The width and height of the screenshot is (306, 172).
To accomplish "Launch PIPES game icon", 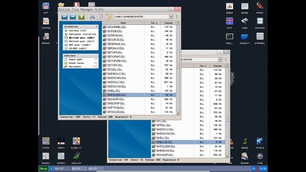I will coord(46,143).
